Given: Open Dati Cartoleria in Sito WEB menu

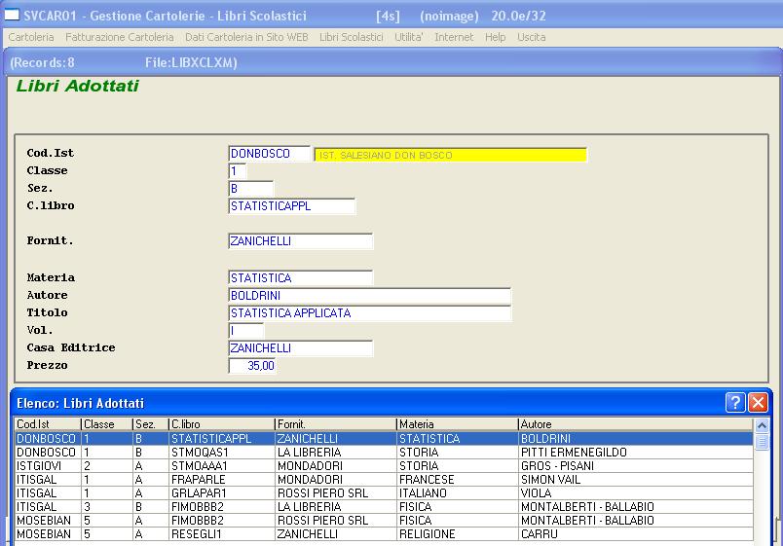Looking at the screenshot, I should coord(246,37).
